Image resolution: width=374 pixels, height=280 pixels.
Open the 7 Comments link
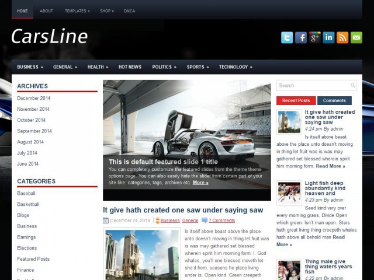coord(222,220)
